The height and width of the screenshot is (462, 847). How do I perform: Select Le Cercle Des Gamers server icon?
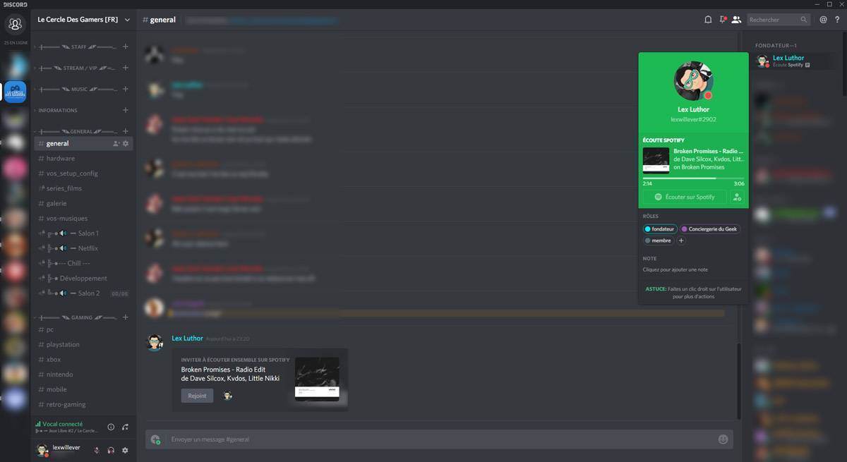tap(16, 92)
